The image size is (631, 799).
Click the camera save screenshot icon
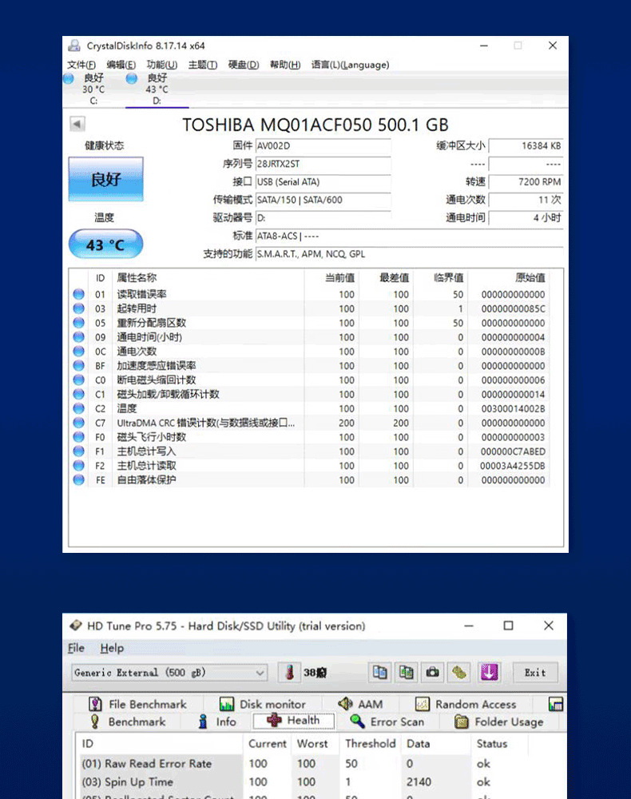pos(433,673)
